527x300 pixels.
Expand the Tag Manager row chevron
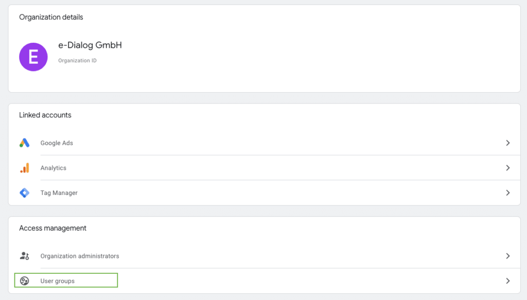(x=507, y=193)
